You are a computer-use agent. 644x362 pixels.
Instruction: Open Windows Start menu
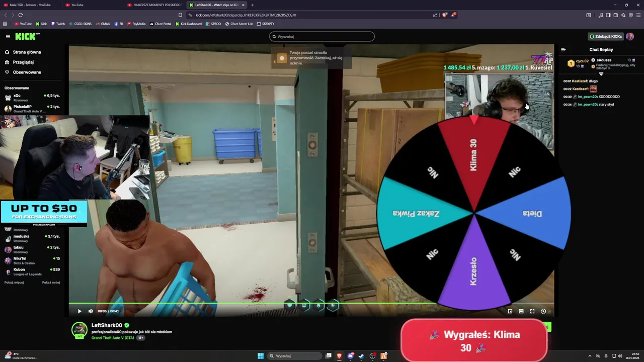261,356
